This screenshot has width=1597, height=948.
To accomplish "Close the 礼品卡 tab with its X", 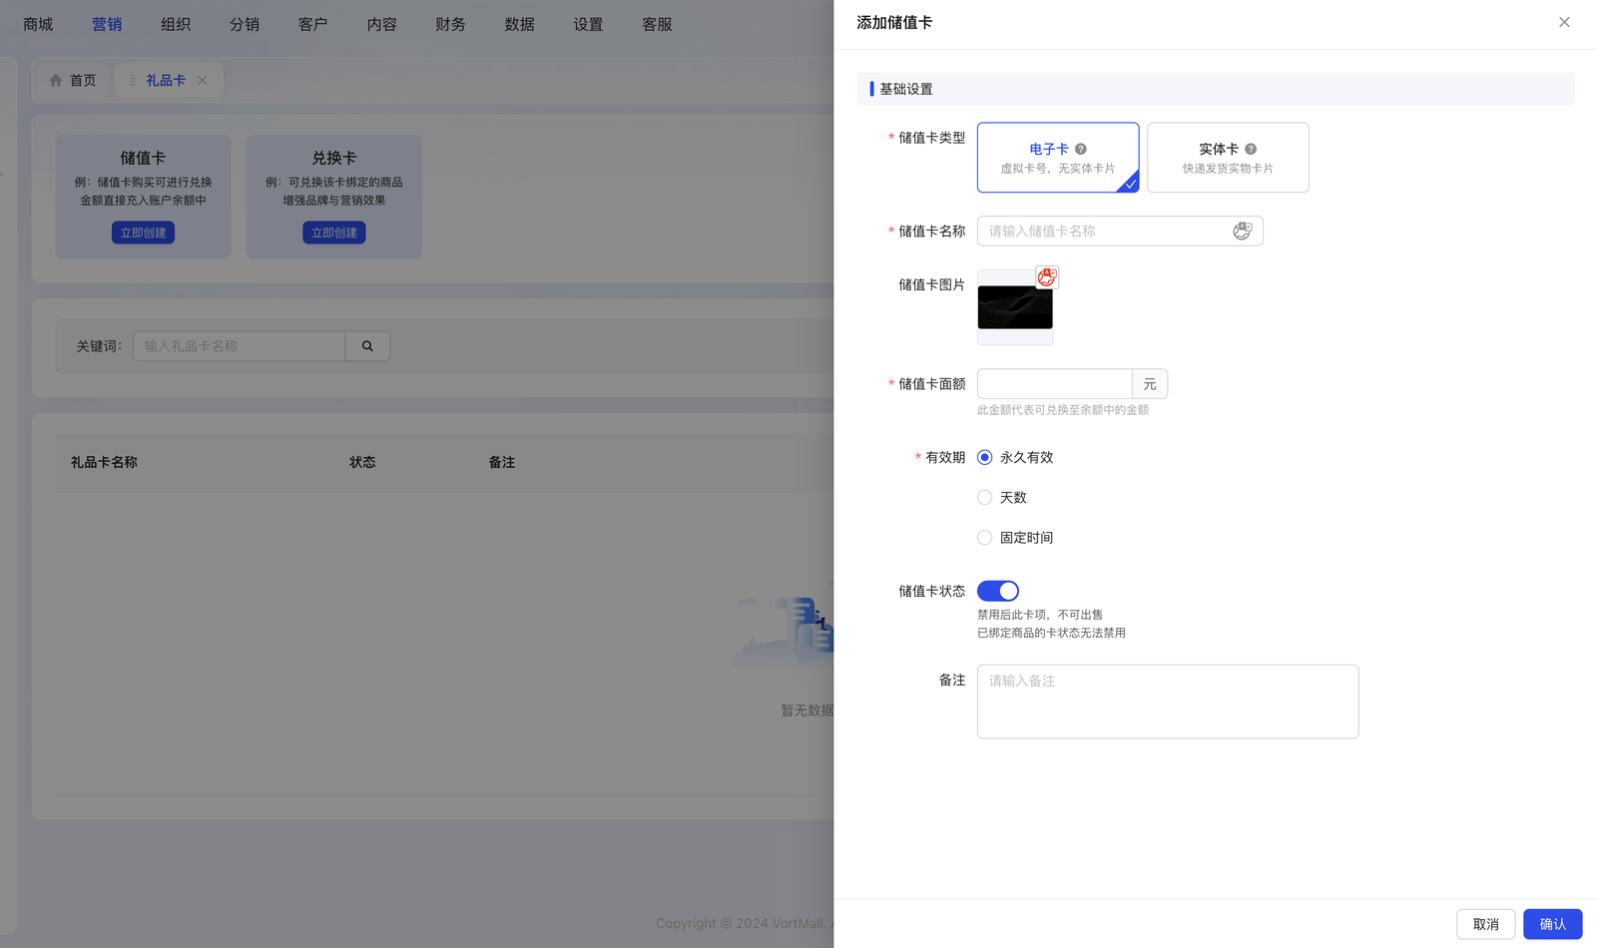I will tap(203, 81).
